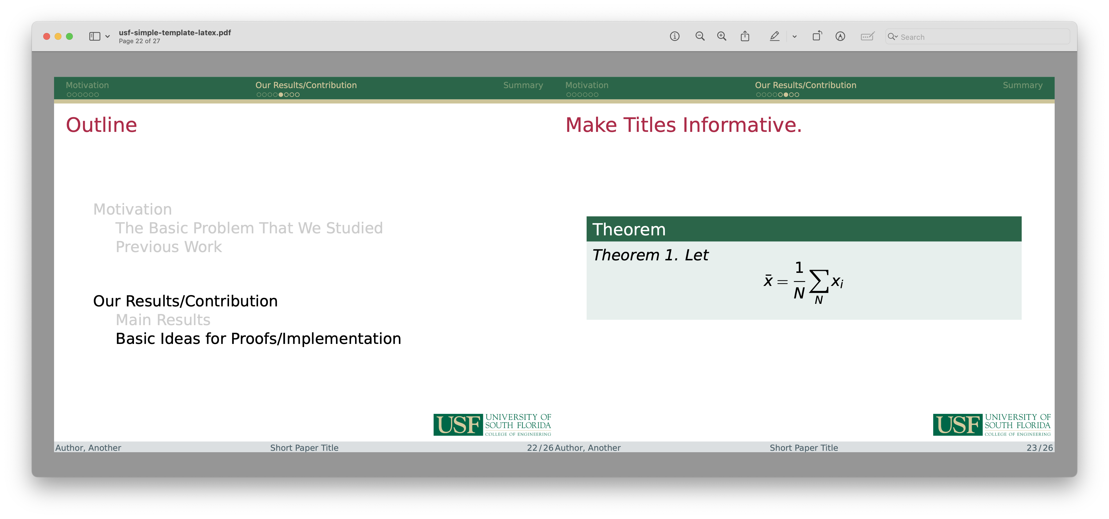The image size is (1109, 519).
Task: Click the Theorem block header
Action: click(x=803, y=229)
